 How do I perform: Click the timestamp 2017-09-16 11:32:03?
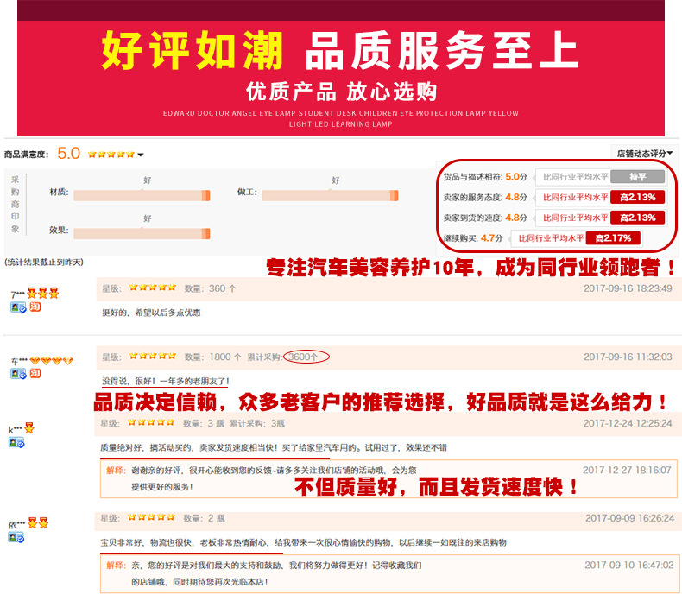point(628,357)
